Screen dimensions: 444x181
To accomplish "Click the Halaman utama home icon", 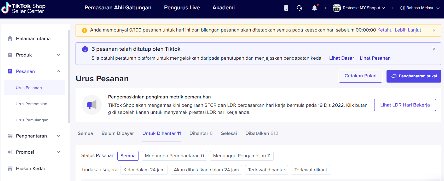I will [x=10, y=39].
